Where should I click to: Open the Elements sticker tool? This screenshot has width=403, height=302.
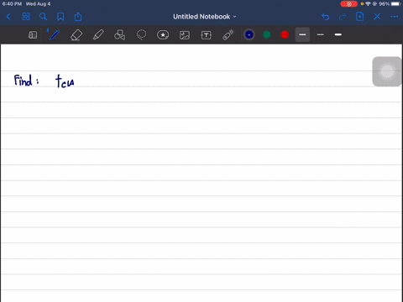(163, 35)
